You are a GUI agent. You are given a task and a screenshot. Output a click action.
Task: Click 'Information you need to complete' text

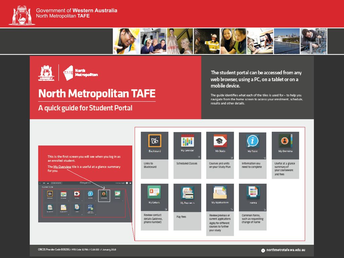tap(252, 165)
